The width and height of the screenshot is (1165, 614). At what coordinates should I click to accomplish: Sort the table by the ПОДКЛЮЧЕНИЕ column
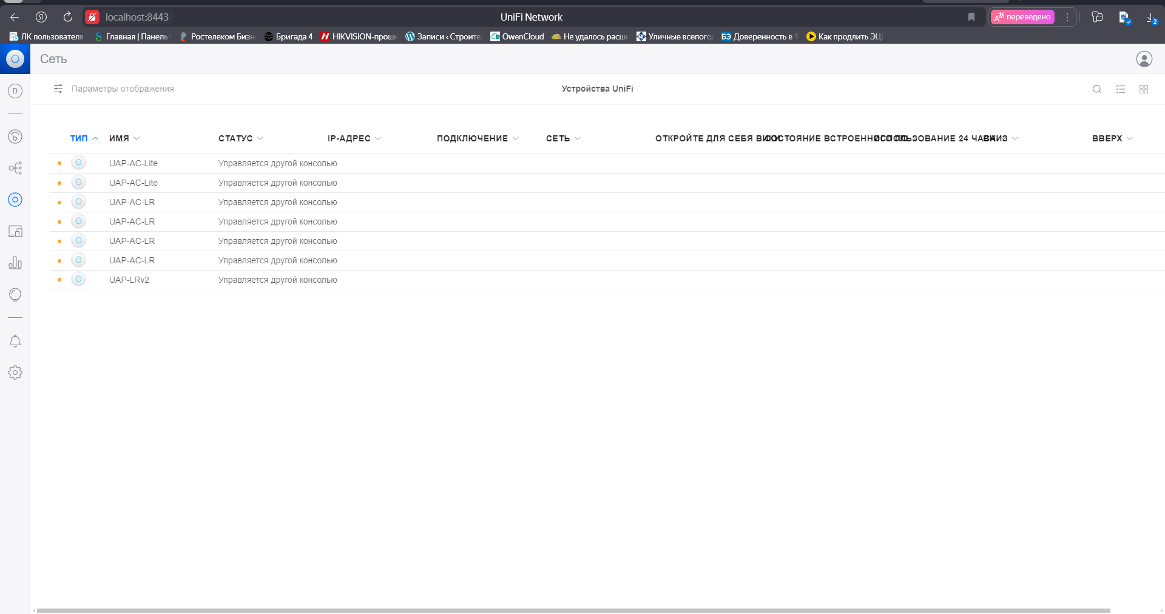click(x=478, y=138)
